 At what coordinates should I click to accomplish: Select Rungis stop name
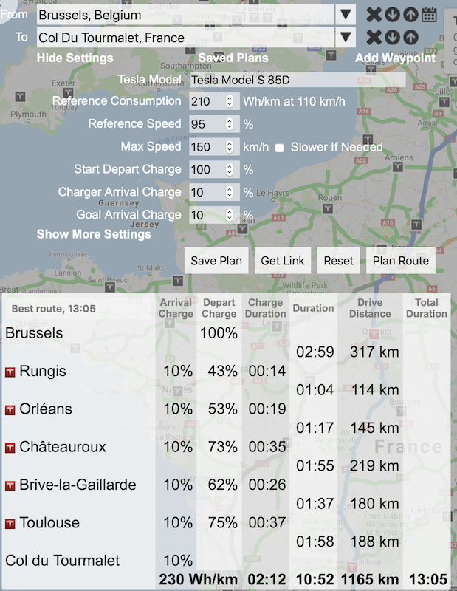point(43,372)
